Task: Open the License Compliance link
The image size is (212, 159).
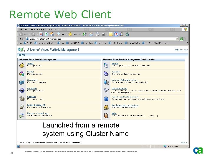Action: pos(38,113)
